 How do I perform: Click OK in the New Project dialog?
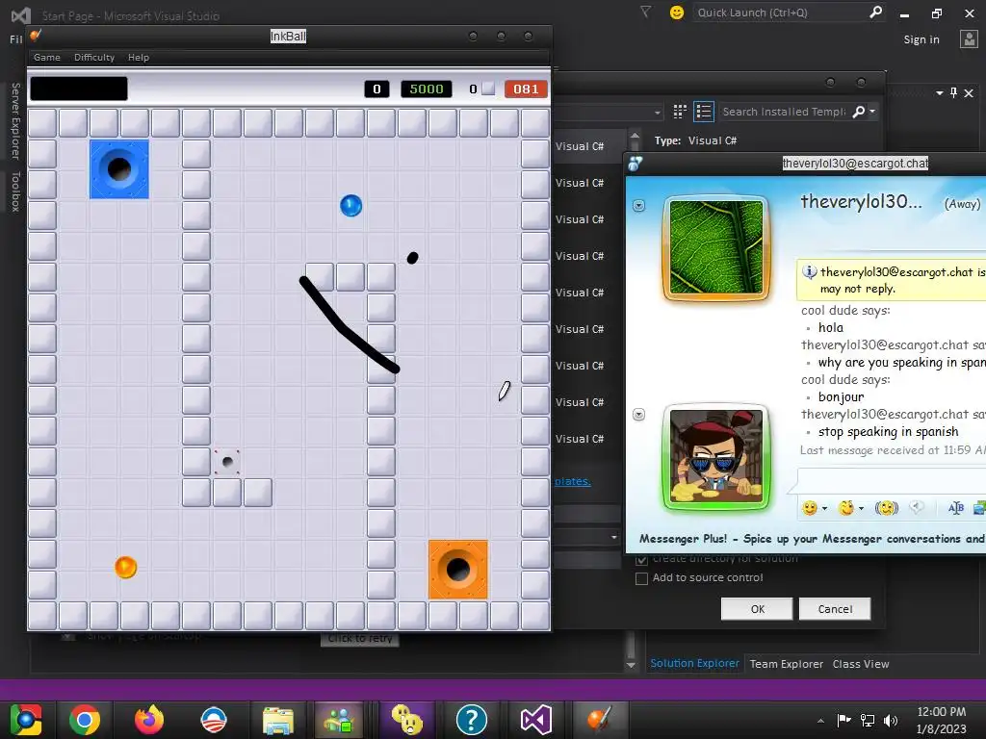coord(757,609)
